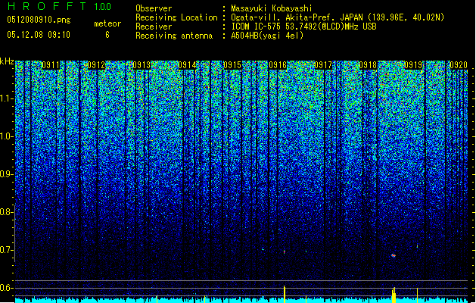The image size is (476, 303).
Task: Click the date stamp 05.12.08 09:10
Action: click(39, 35)
